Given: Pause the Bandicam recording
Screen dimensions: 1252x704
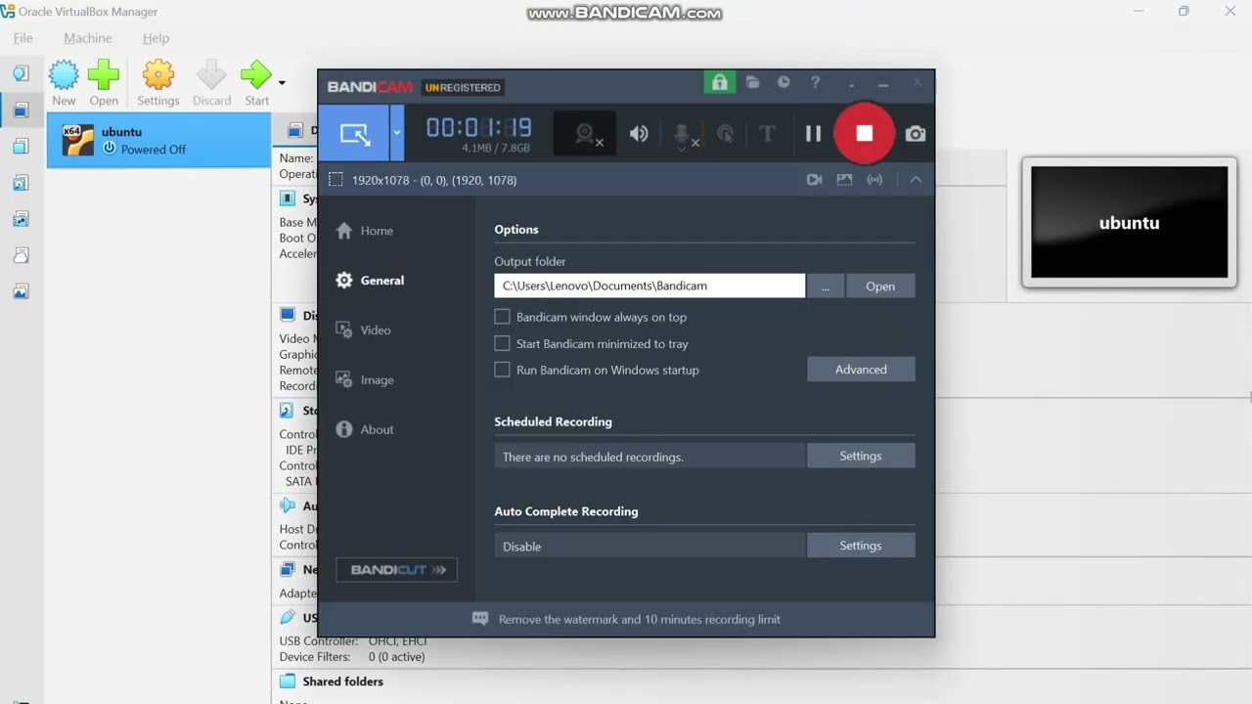Looking at the screenshot, I should pyautogui.click(x=813, y=134).
